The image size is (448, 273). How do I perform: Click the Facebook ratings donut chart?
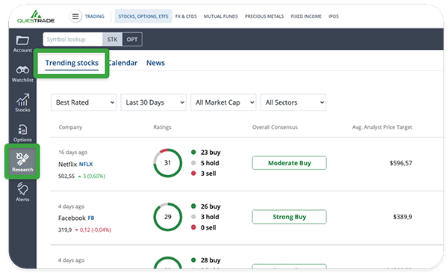[168, 217]
